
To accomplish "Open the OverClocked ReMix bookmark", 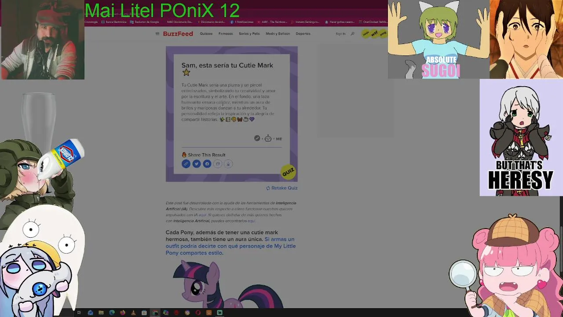I will [373, 22].
